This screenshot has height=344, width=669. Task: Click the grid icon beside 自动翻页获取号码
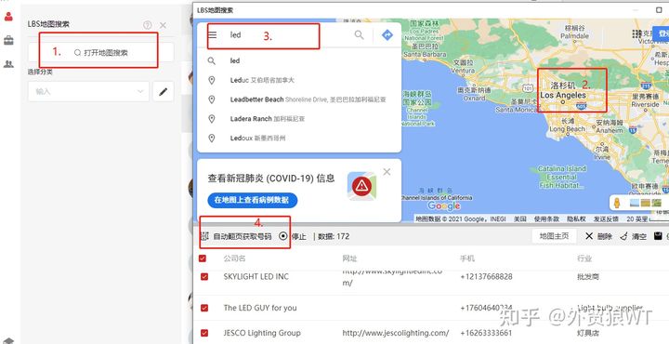204,236
